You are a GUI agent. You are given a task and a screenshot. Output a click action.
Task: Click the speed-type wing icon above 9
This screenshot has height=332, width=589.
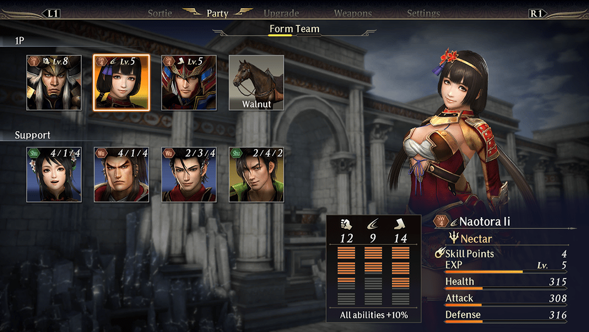click(372, 224)
